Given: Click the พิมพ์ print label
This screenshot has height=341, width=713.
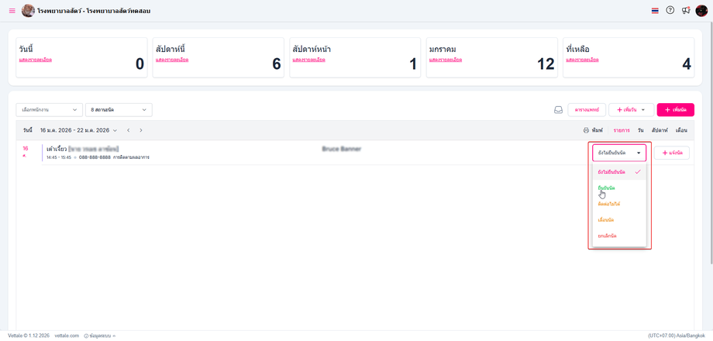Looking at the screenshot, I should 597,130.
